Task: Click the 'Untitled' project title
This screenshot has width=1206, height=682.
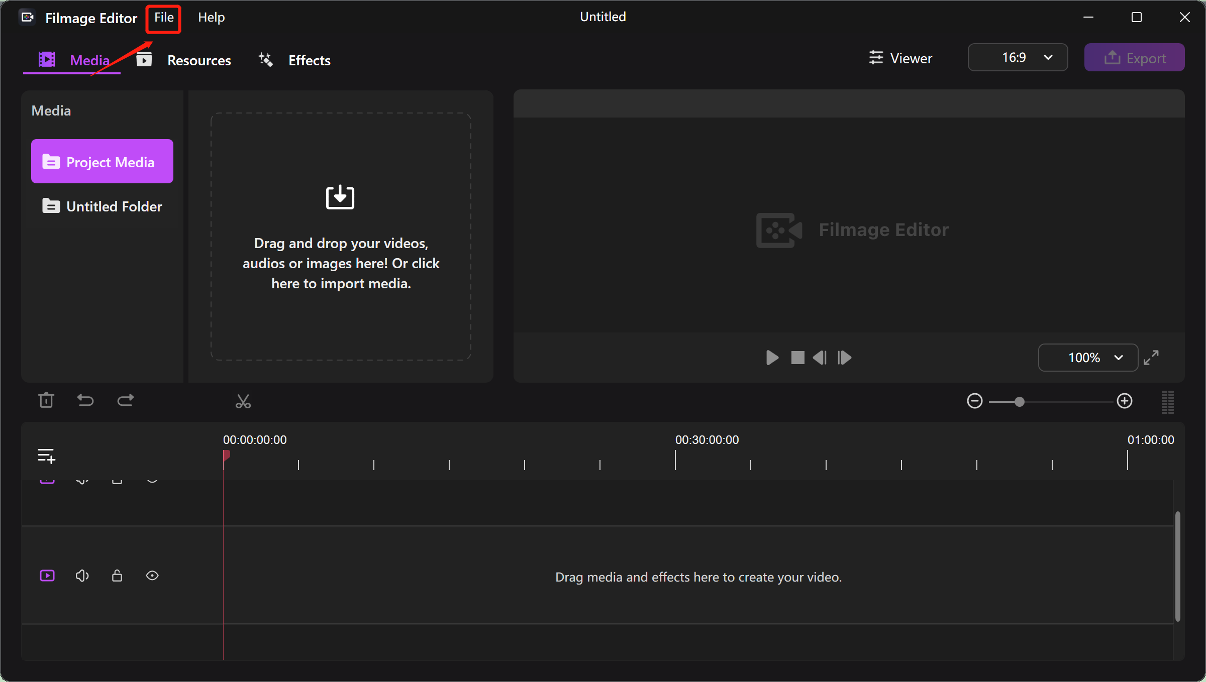Action: pos(603,17)
